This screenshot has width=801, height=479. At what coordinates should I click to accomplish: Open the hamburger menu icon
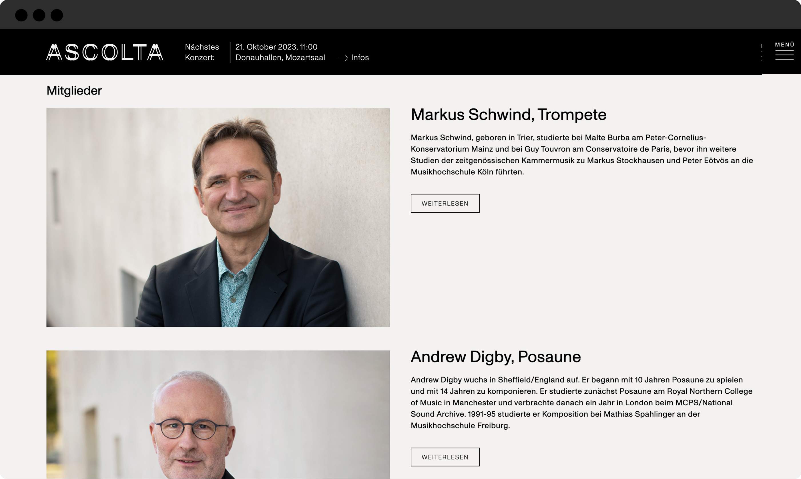784,55
